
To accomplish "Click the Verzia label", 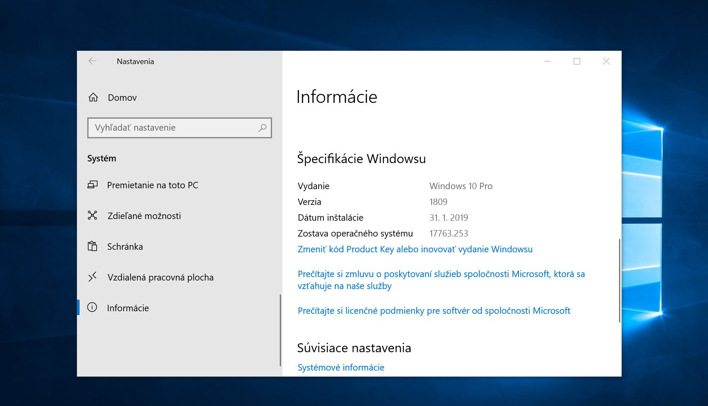I will (309, 202).
